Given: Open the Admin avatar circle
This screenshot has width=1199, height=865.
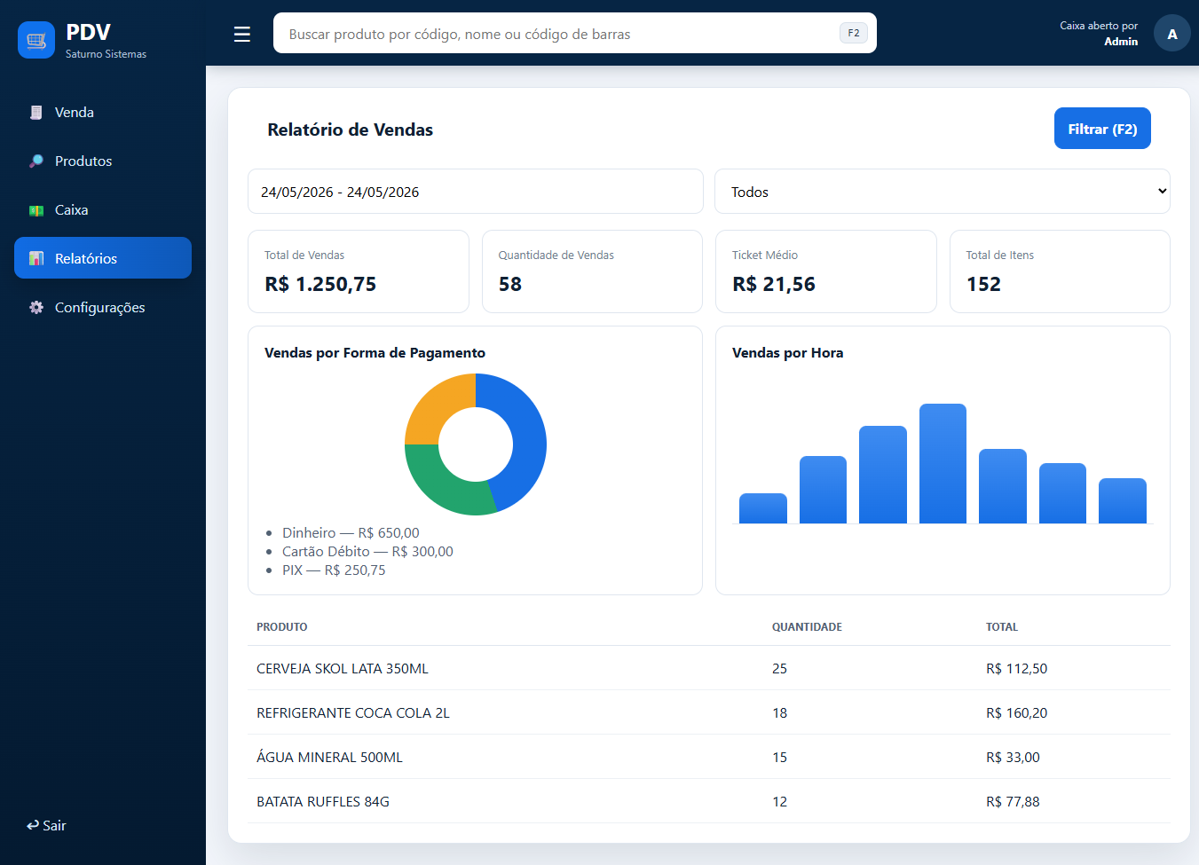Looking at the screenshot, I should [x=1172, y=34].
